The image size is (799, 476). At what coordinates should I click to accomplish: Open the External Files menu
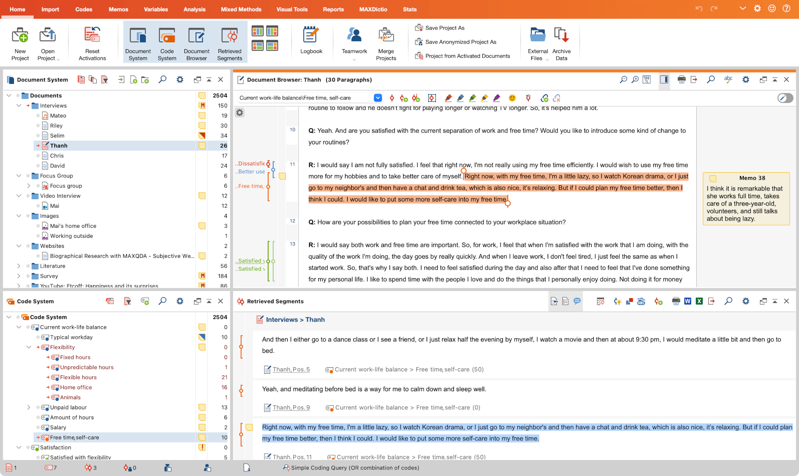[x=538, y=43]
